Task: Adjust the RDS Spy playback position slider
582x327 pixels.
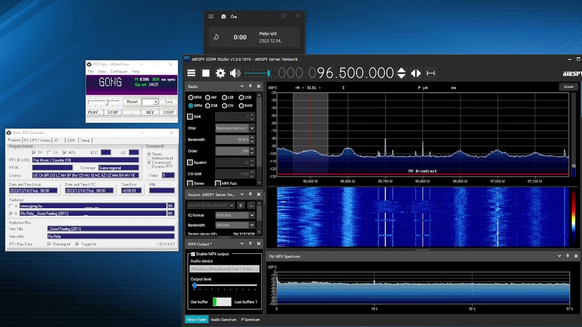Action: [x=104, y=102]
